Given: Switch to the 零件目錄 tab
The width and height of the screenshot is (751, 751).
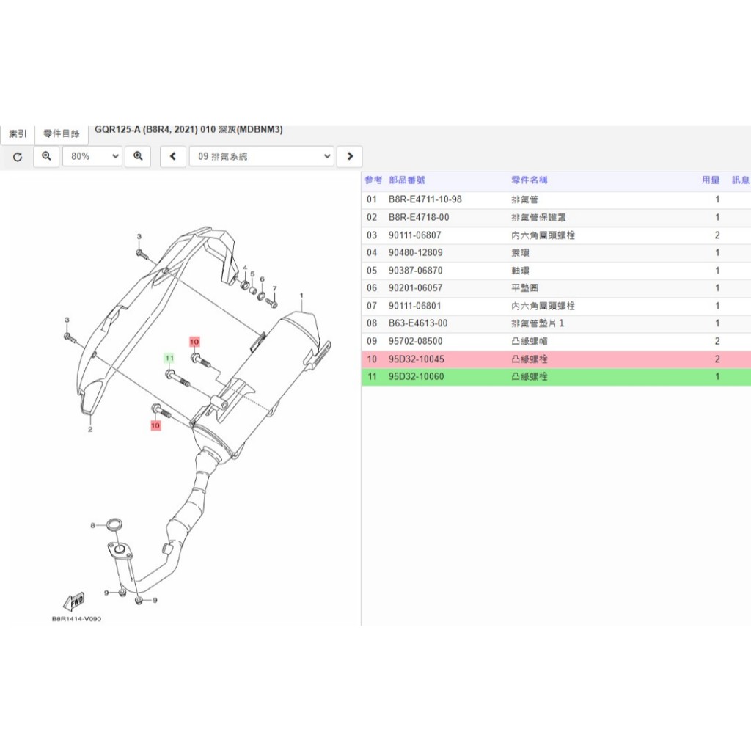Looking at the screenshot, I should [62, 133].
